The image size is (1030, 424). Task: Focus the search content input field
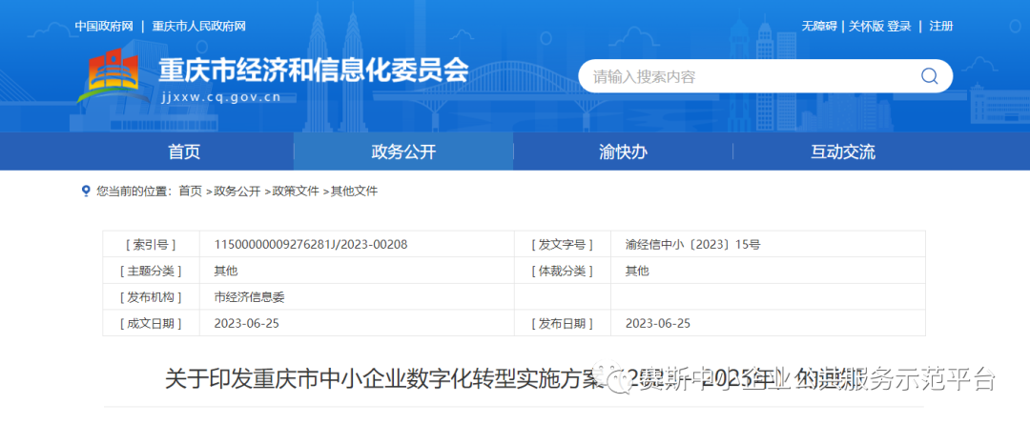(x=765, y=76)
